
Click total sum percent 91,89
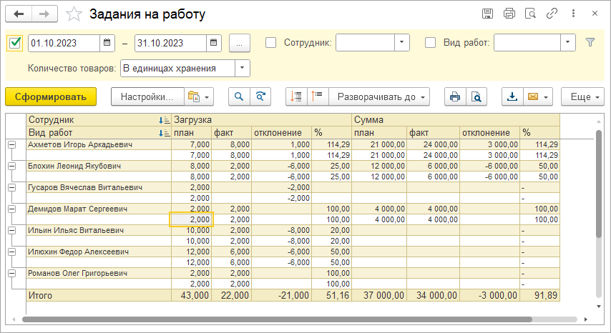(x=539, y=295)
